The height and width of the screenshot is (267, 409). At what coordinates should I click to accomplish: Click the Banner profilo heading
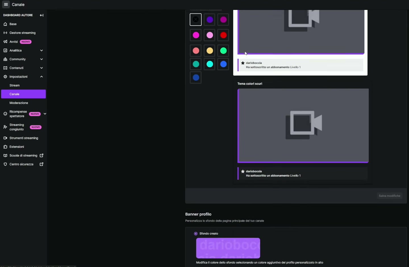point(198,214)
